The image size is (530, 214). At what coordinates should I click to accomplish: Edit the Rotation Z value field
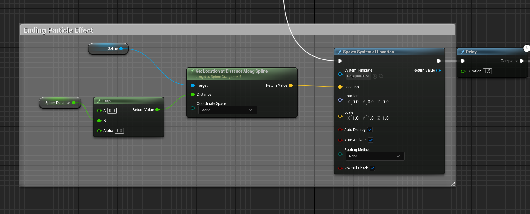pyautogui.click(x=385, y=102)
